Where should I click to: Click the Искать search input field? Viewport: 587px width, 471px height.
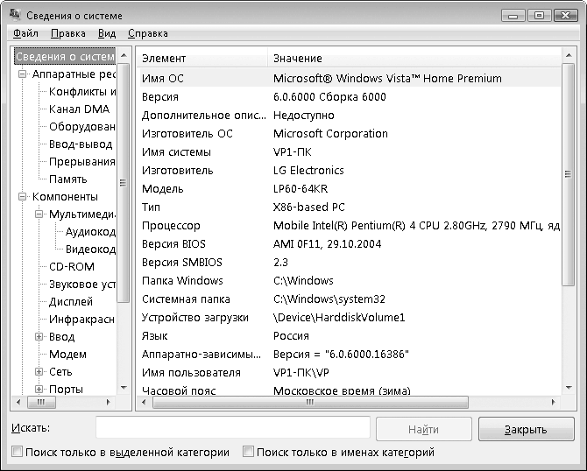232,428
